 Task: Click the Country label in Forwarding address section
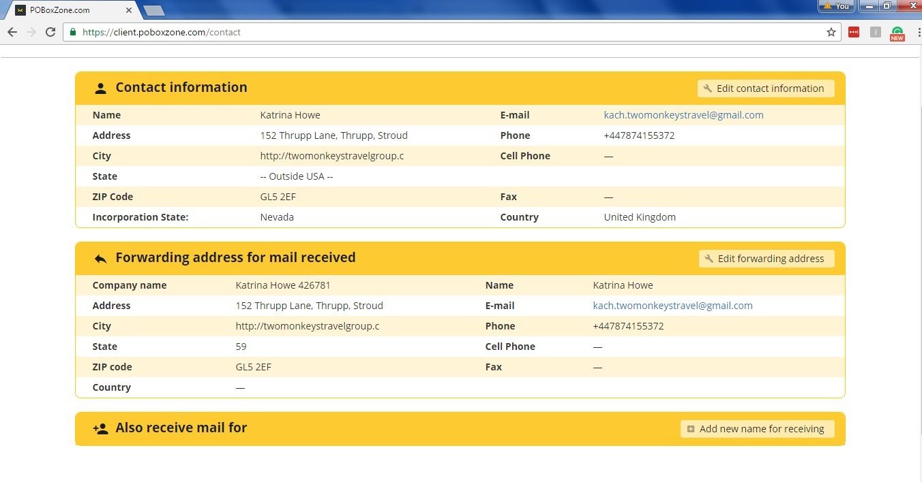point(112,387)
